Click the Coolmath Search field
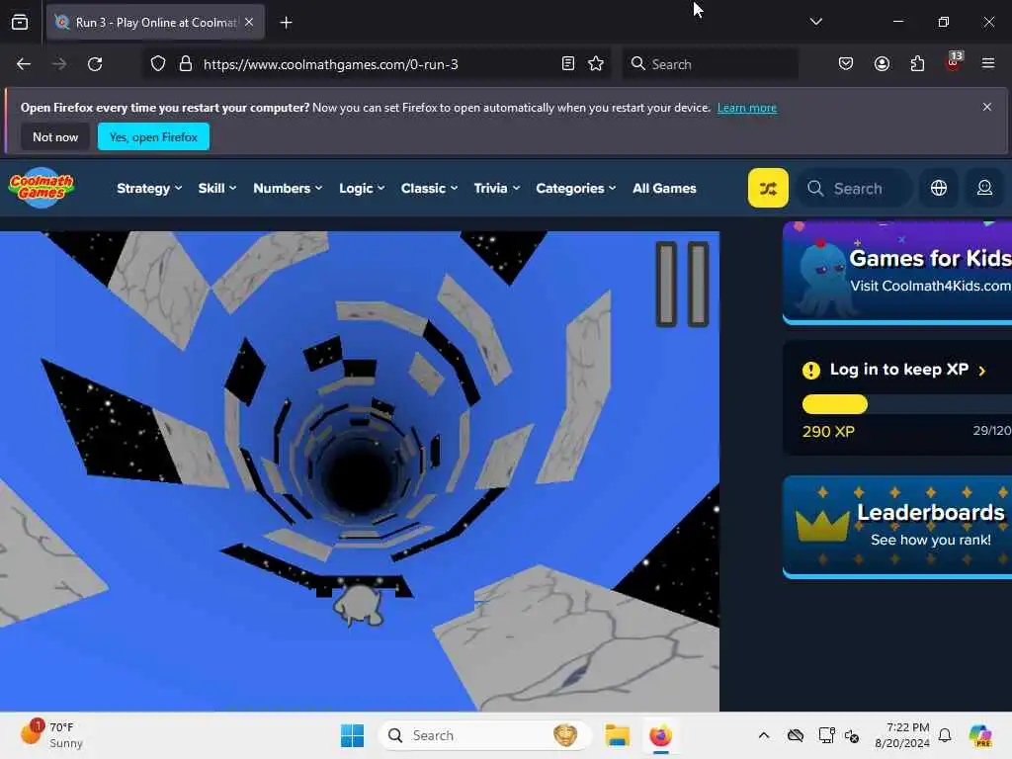This screenshot has height=759, width=1012. pos(855,188)
